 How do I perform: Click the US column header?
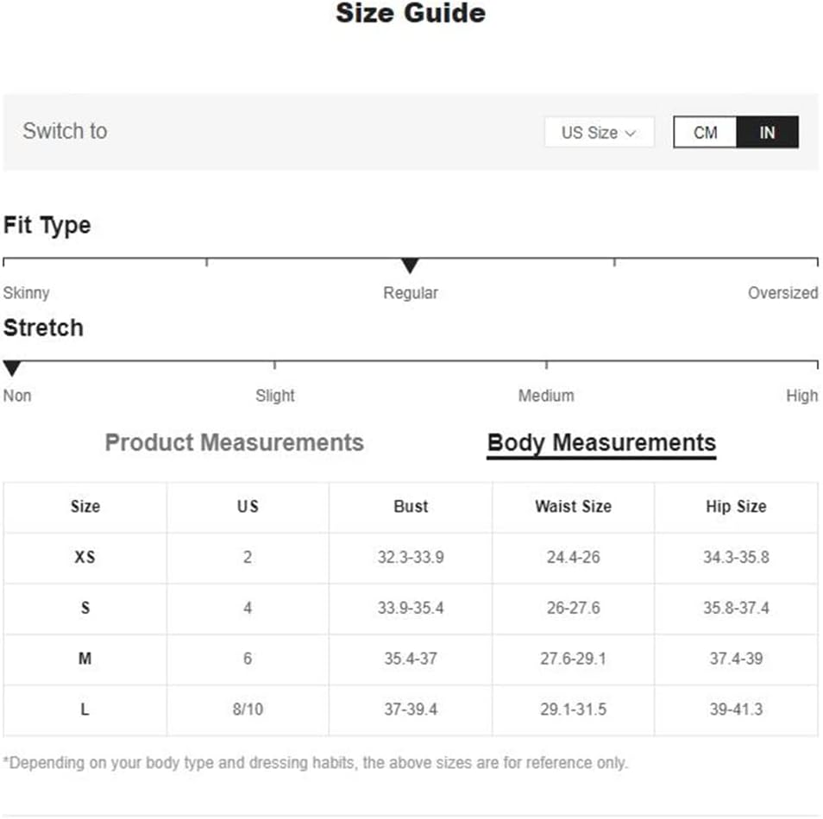click(248, 507)
